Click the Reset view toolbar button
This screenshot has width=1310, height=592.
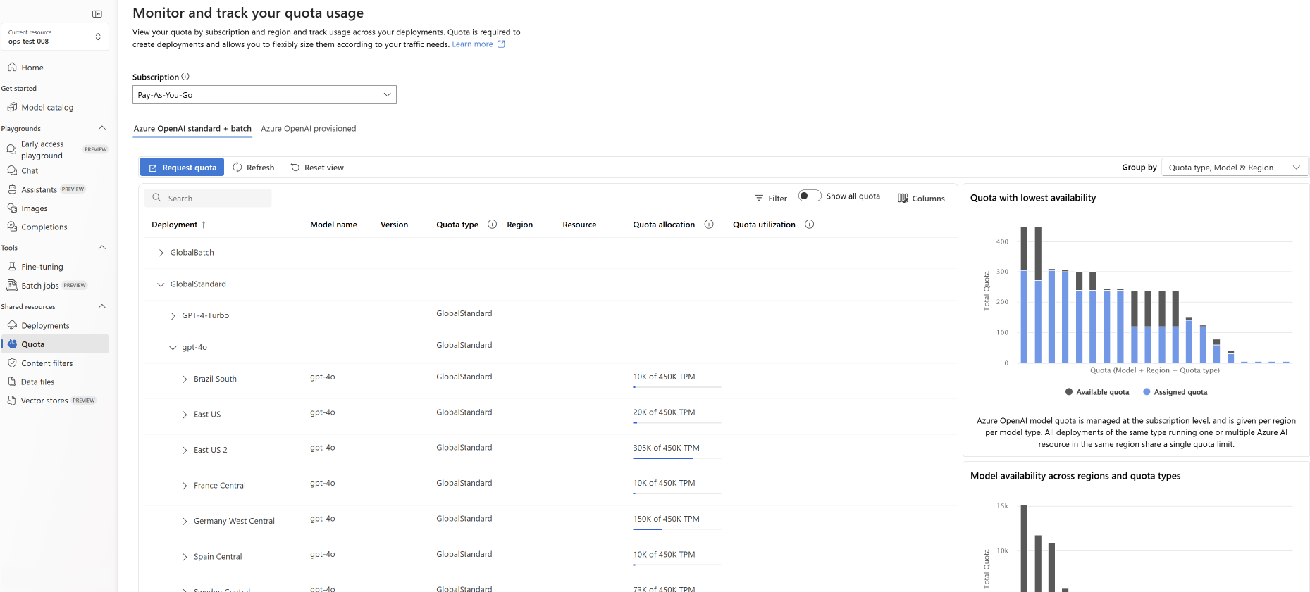pos(317,168)
